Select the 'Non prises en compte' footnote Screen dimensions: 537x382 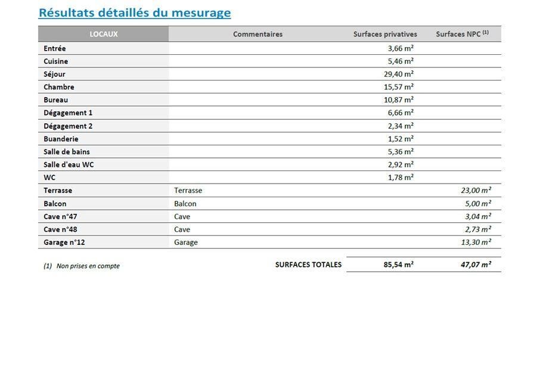(82, 266)
